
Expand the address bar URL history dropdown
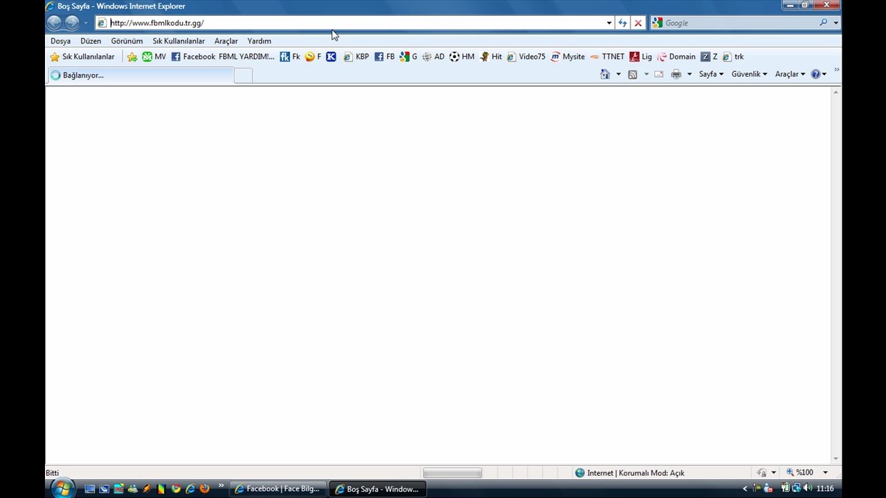[609, 23]
